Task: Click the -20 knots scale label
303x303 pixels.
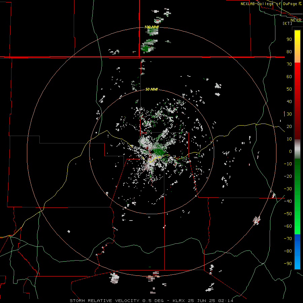Action: pos(288,176)
